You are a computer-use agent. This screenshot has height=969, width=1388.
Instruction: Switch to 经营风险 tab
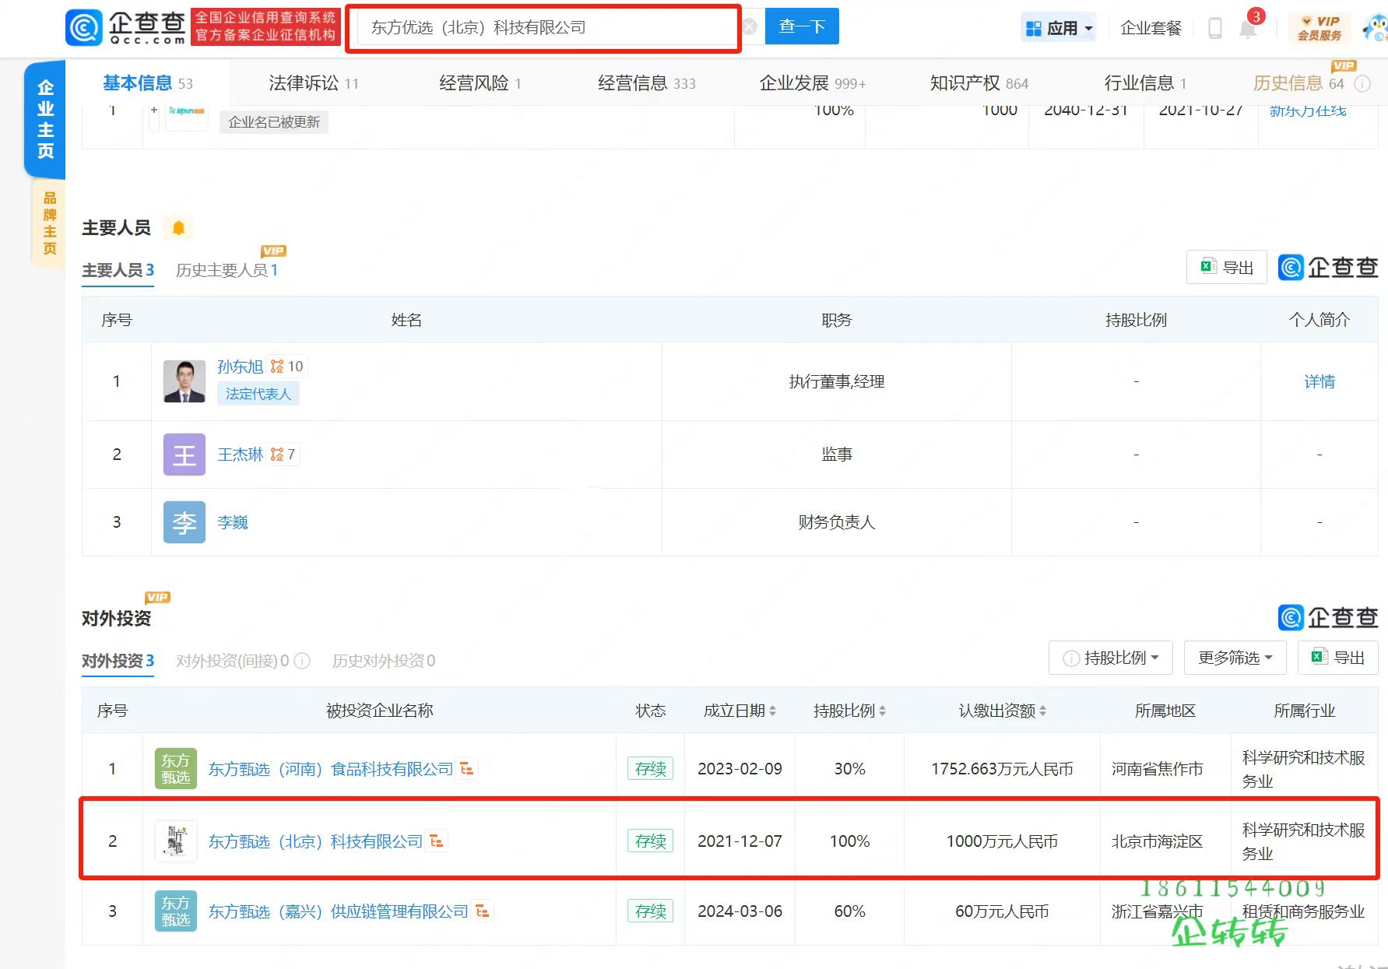(x=480, y=83)
